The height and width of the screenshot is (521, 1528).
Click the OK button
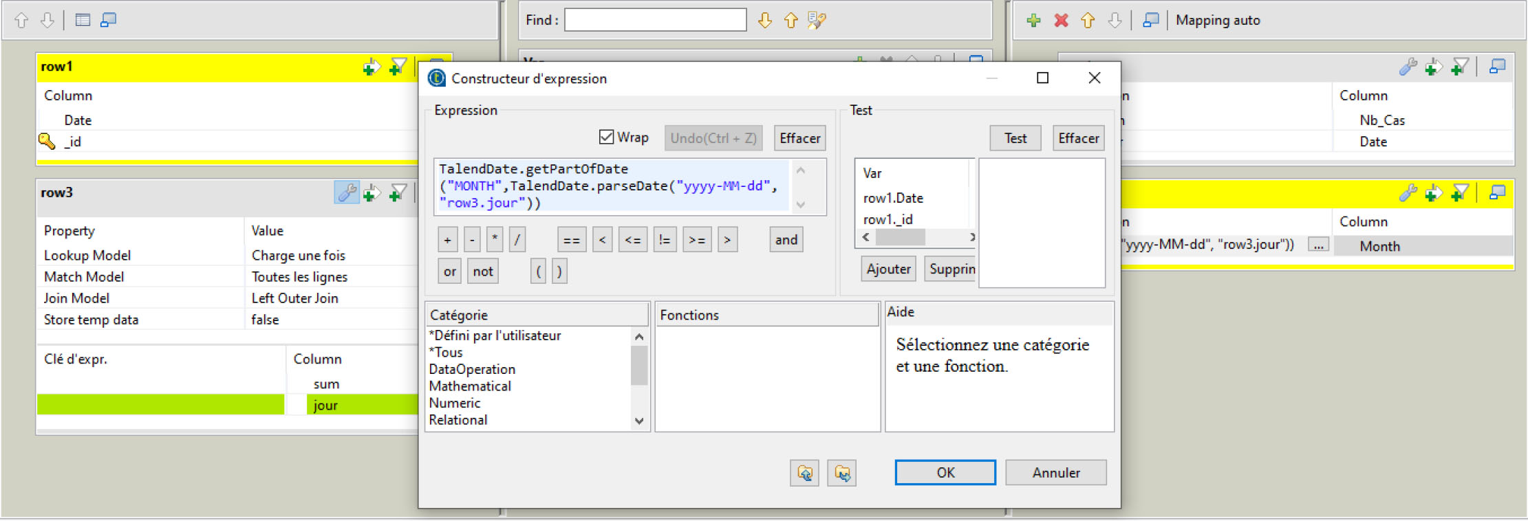point(945,473)
